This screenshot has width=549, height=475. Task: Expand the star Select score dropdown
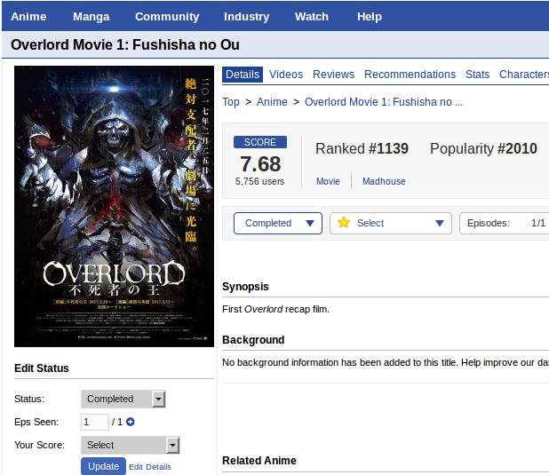pos(390,223)
